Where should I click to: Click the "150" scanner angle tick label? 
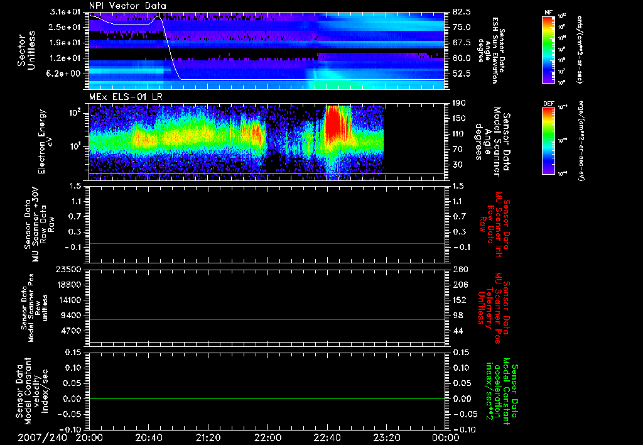pos(460,118)
